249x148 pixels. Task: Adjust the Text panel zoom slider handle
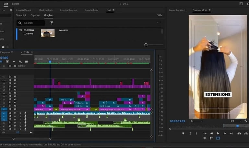[x=146, y=45]
